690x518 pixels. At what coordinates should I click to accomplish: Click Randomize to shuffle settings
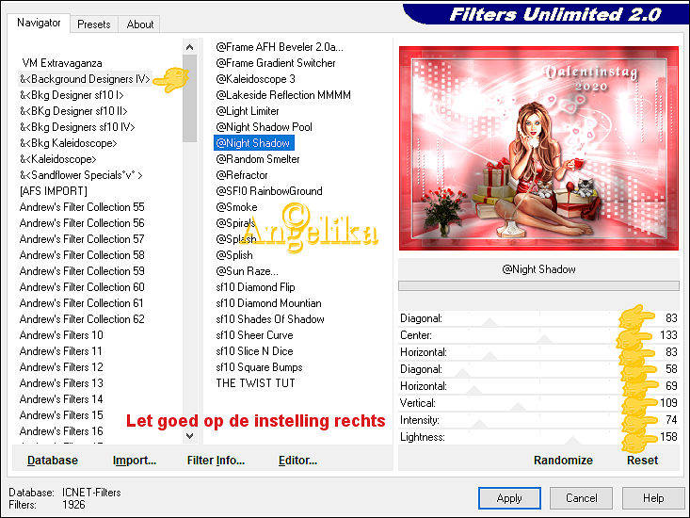(x=563, y=461)
